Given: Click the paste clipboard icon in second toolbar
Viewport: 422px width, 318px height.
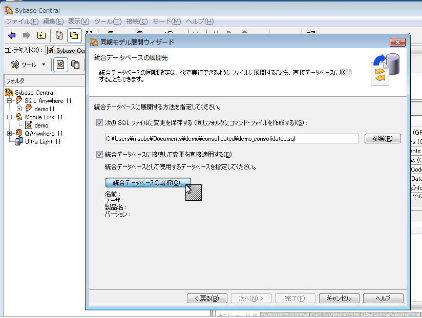Looking at the screenshot, I should pyautogui.click(x=75, y=65).
